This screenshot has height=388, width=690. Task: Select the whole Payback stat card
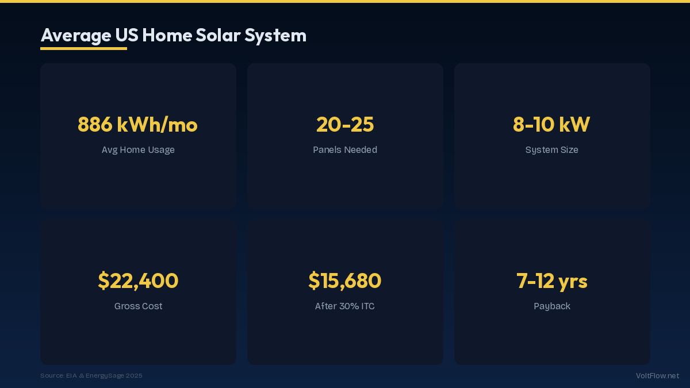pyautogui.click(x=552, y=339)
